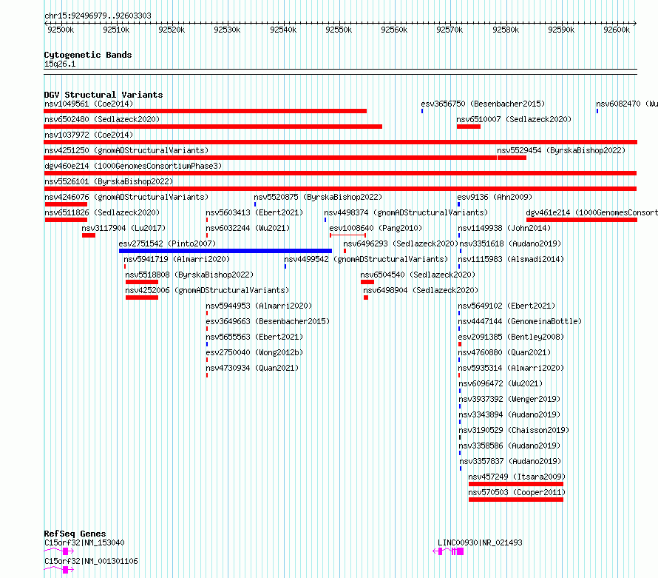Screen dimensions: 658x578
Task: Select nsv4760880 (Quan2021) label
Action: coord(504,352)
